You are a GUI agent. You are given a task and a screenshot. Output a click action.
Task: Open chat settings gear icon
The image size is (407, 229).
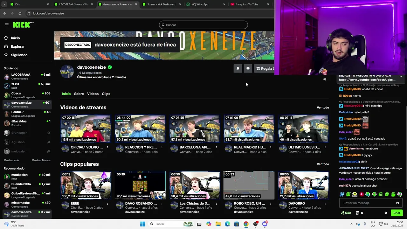386,213
